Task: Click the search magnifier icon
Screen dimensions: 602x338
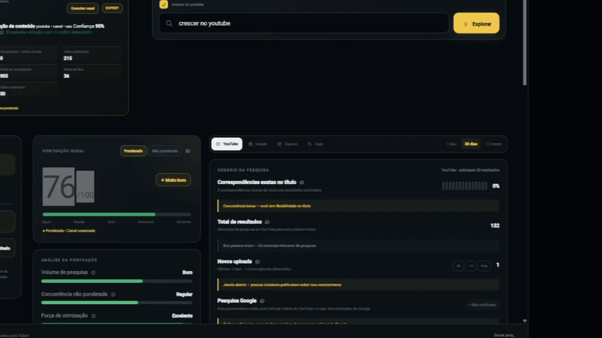Action: point(169,23)
